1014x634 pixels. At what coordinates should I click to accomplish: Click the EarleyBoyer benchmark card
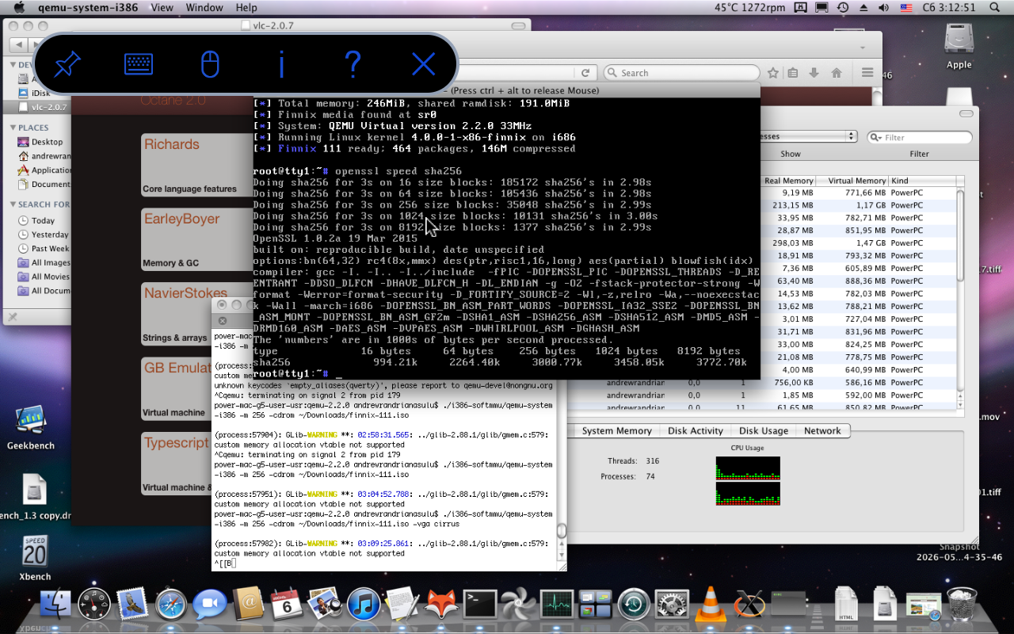[x=197, y=239]
